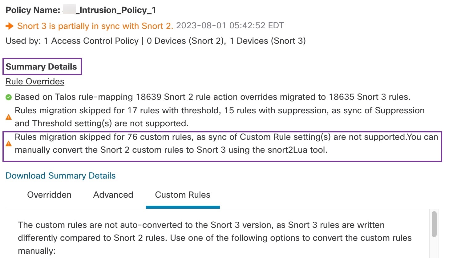This screenshot has width=449, height=258.
Task: Open the Advanced tab
Action: click(113, 195)
